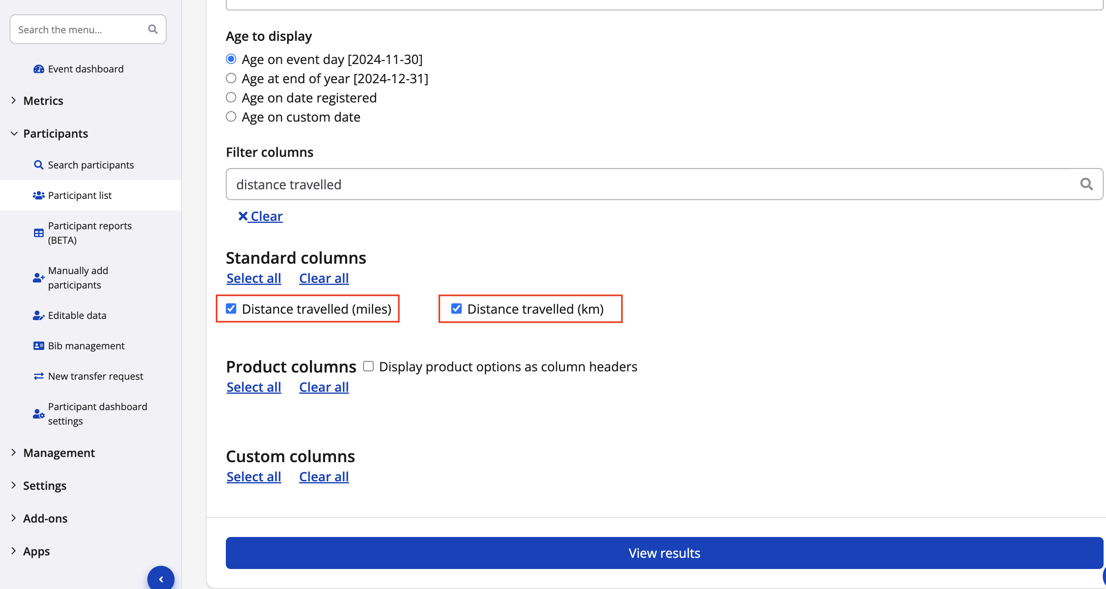
Task: Expand the Management menu section
Action: pyautogui.click(x=59, y=453)
